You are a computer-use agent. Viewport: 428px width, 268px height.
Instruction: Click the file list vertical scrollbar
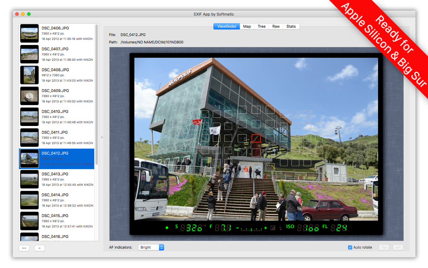[97, 93]
